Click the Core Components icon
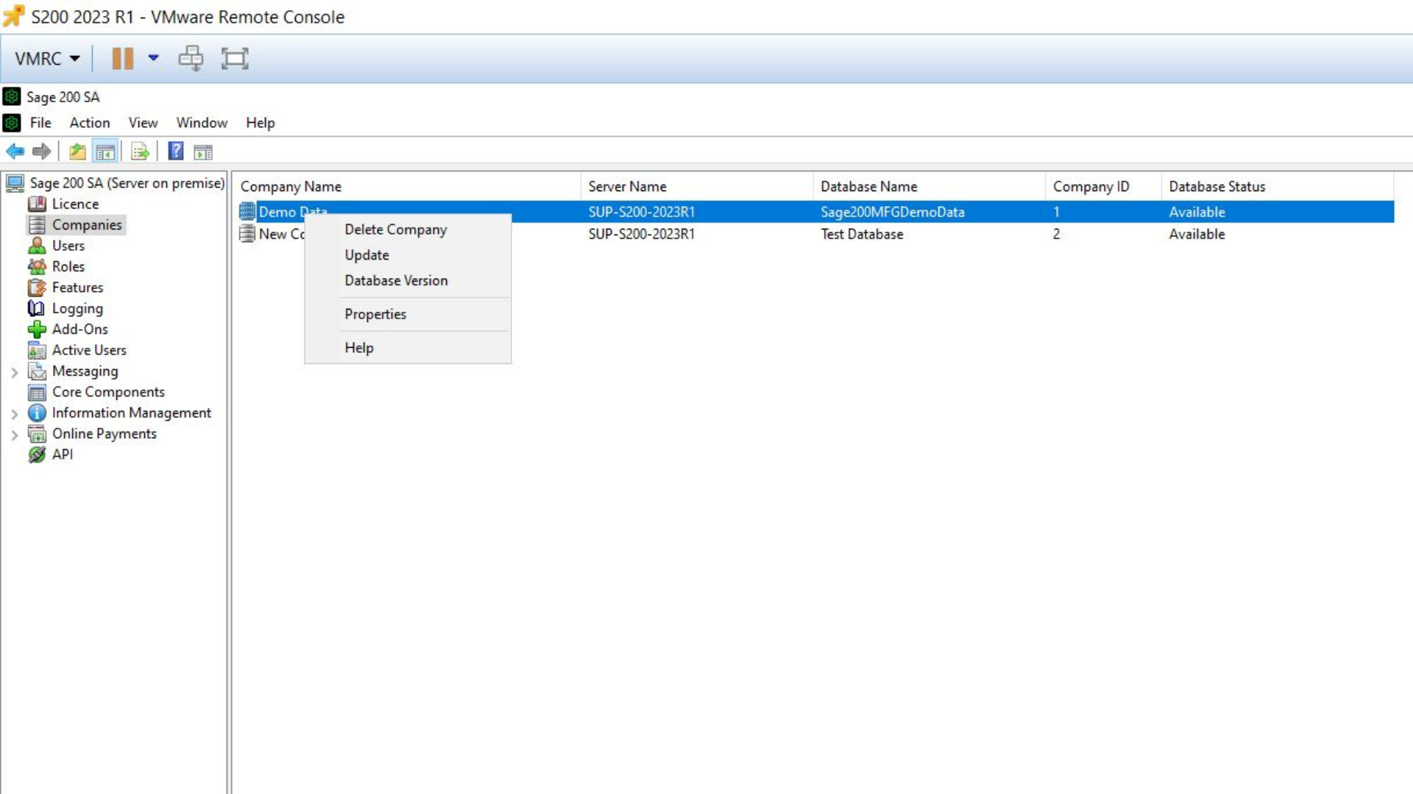Image resolution: width=1413 pixels, height=794 pixels. [x=37, y=393]
